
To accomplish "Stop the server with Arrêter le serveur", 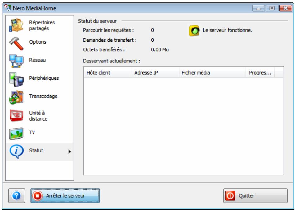I will [x=65, y=196].
